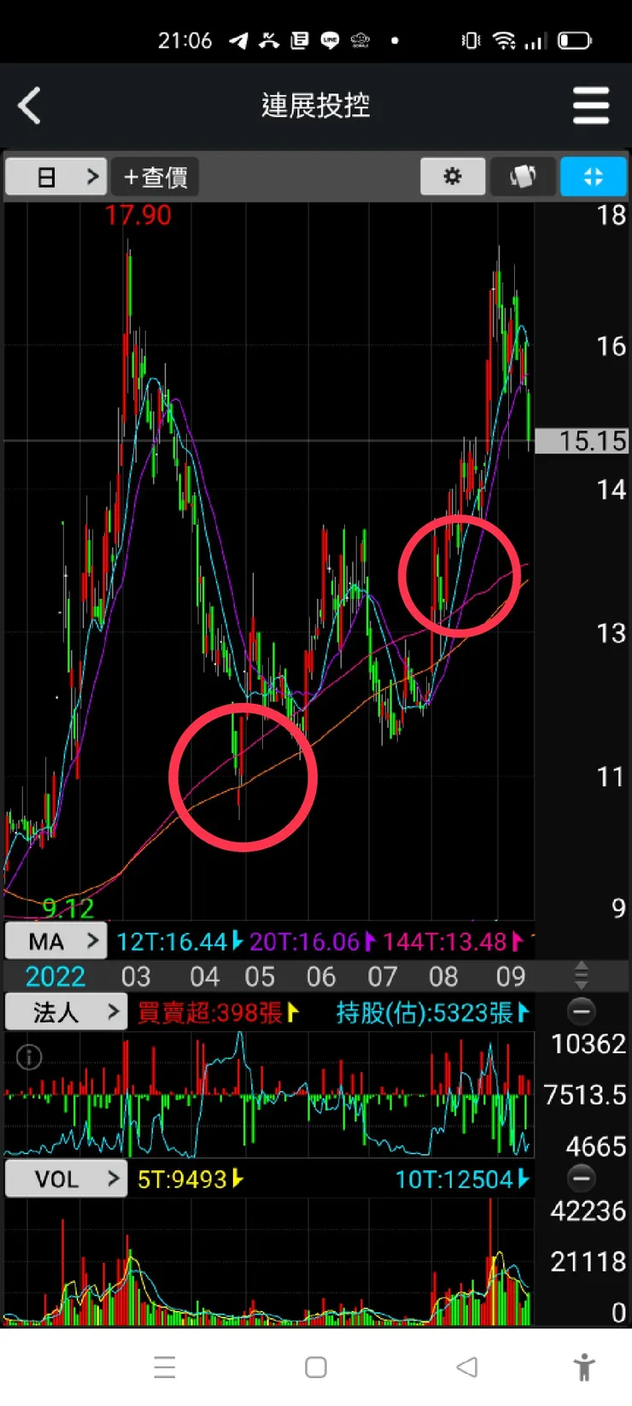Collapse the 法人 panel with minus icon
632x1406 pixels.
(582, 1012)
